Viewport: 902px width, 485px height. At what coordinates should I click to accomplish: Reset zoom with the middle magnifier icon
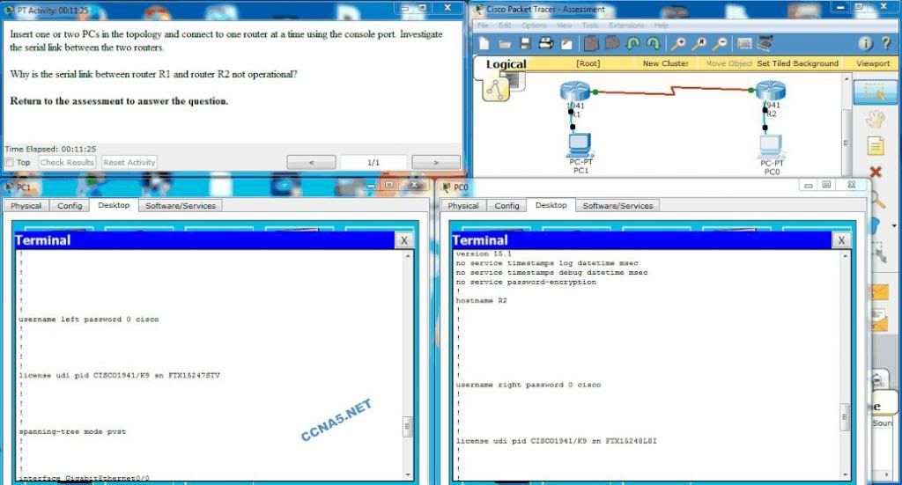click(699, 43)
